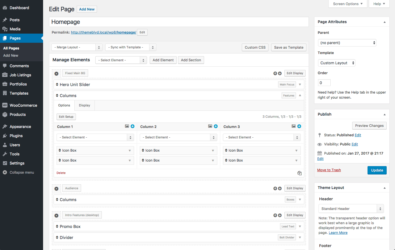The image size is (395, 250).
Task: Click Custom CSS button
Action: 255,47
